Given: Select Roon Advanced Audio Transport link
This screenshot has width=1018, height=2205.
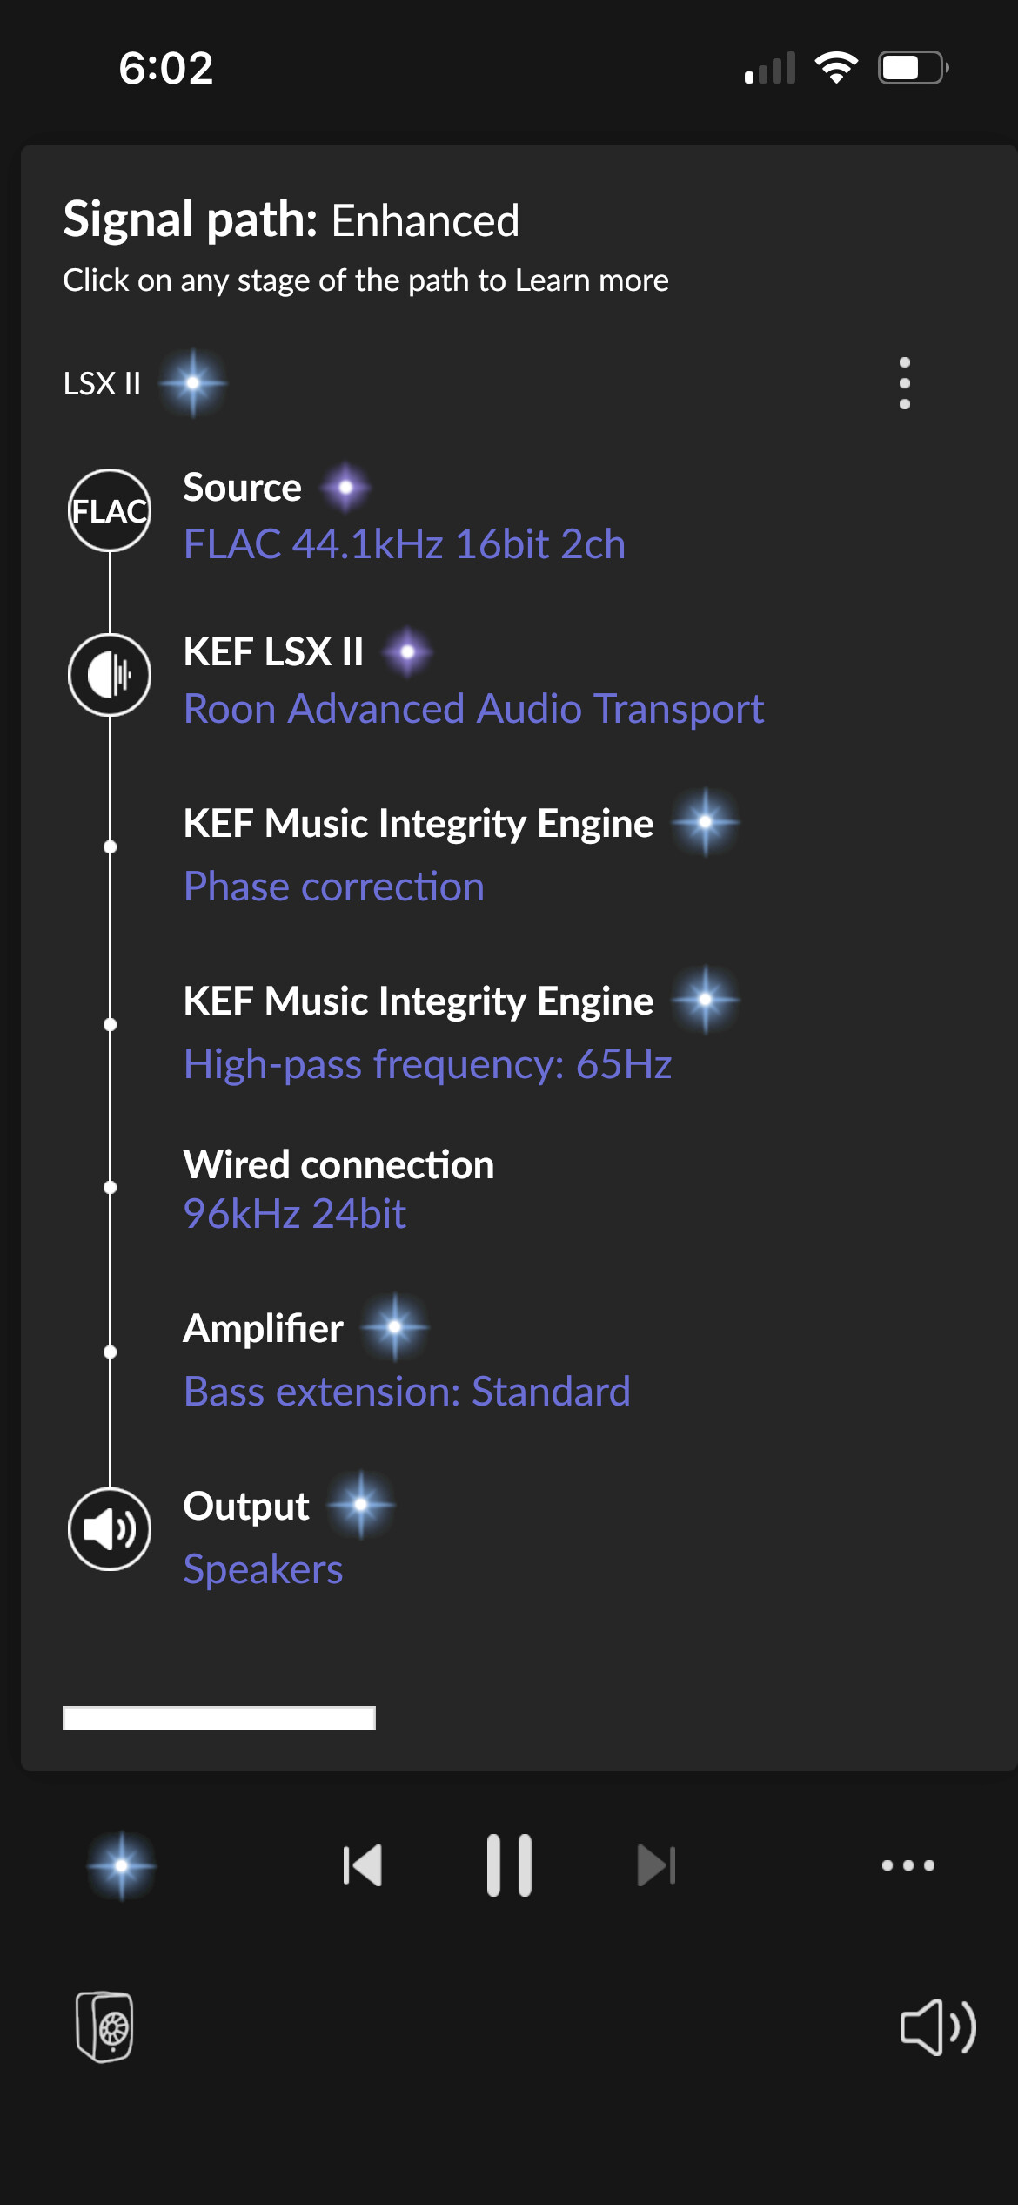Looking at the screenshot, I should click(474, 709).
